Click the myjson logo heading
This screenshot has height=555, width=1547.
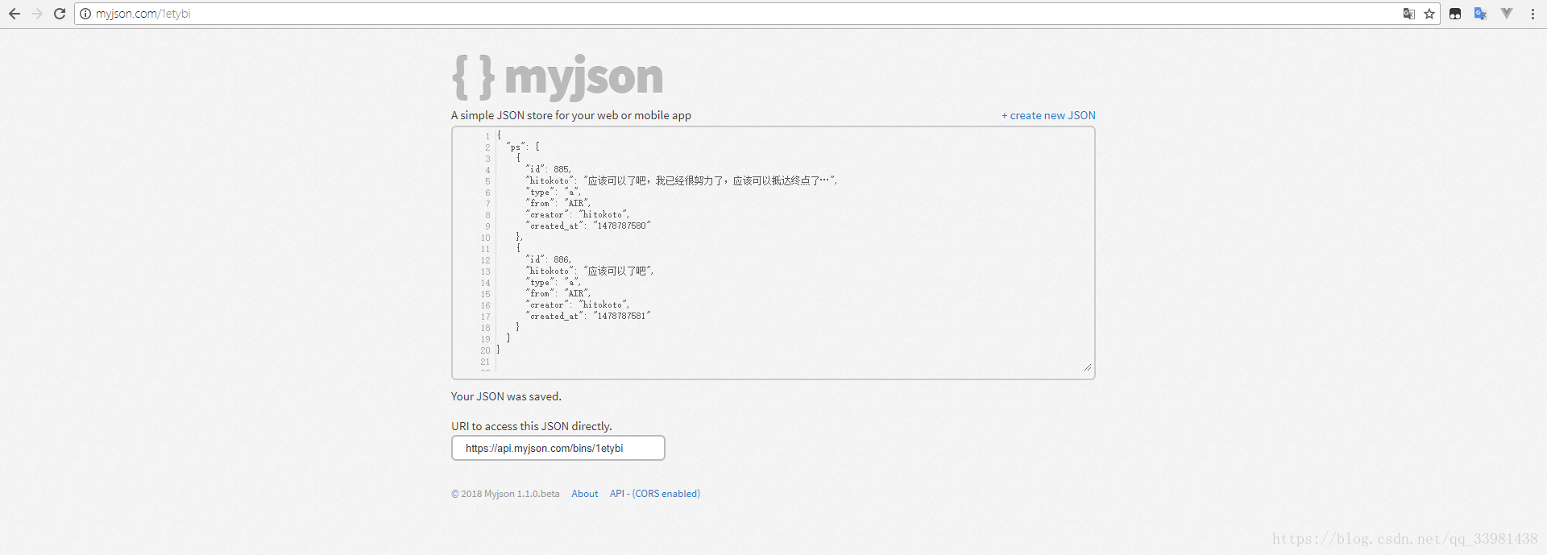[x=558, y=77]
